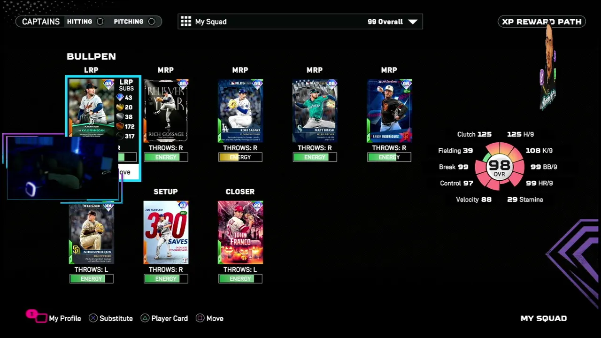601x338 pixels.
Task: Click the Velocity 88 stat
Action: pos(474,200)
